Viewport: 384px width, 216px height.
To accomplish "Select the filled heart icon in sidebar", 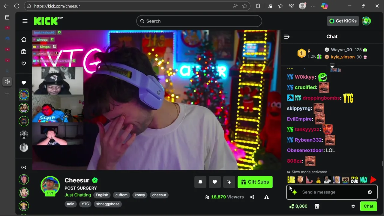I will [x=24, y=83].
